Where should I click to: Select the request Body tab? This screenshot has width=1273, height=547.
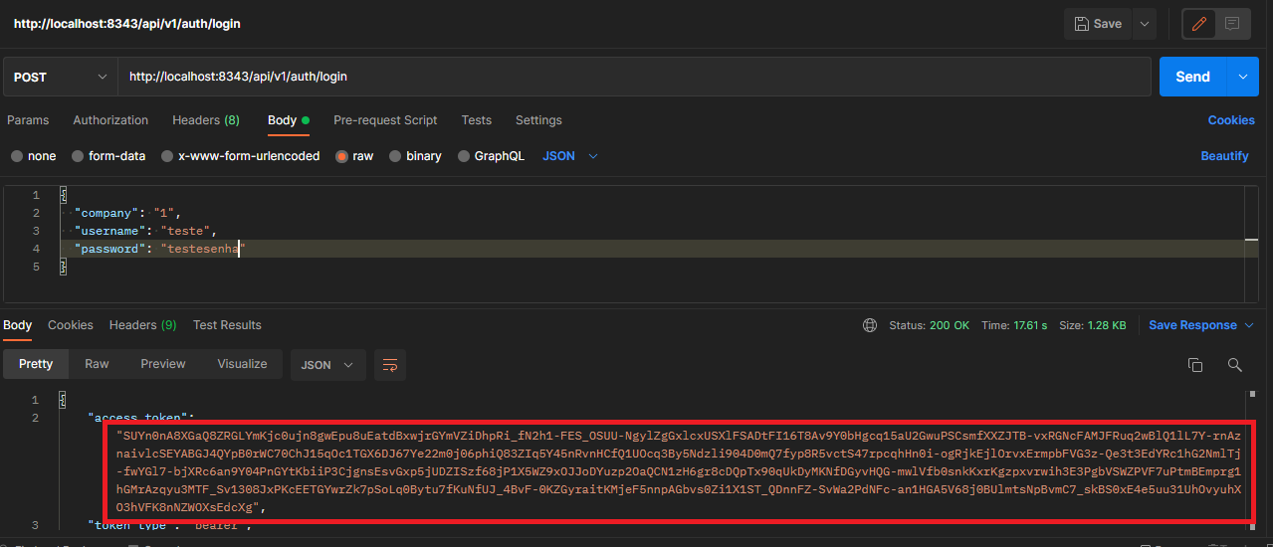[x=289, y=120]
